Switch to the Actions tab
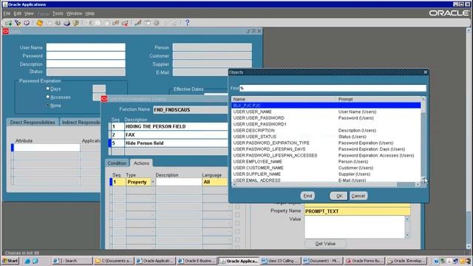The height and width of the screenshot is (266, 473). point(141,163)
